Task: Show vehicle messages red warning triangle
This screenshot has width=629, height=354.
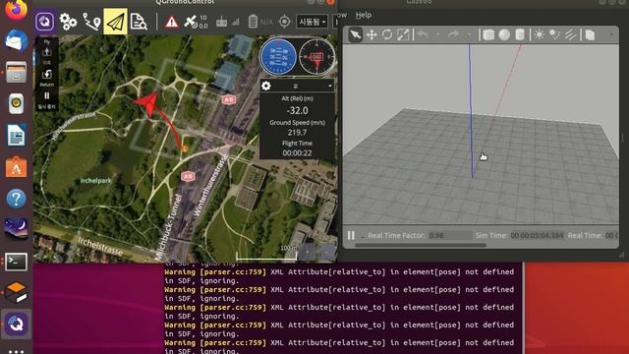Action: pos(171,22)
